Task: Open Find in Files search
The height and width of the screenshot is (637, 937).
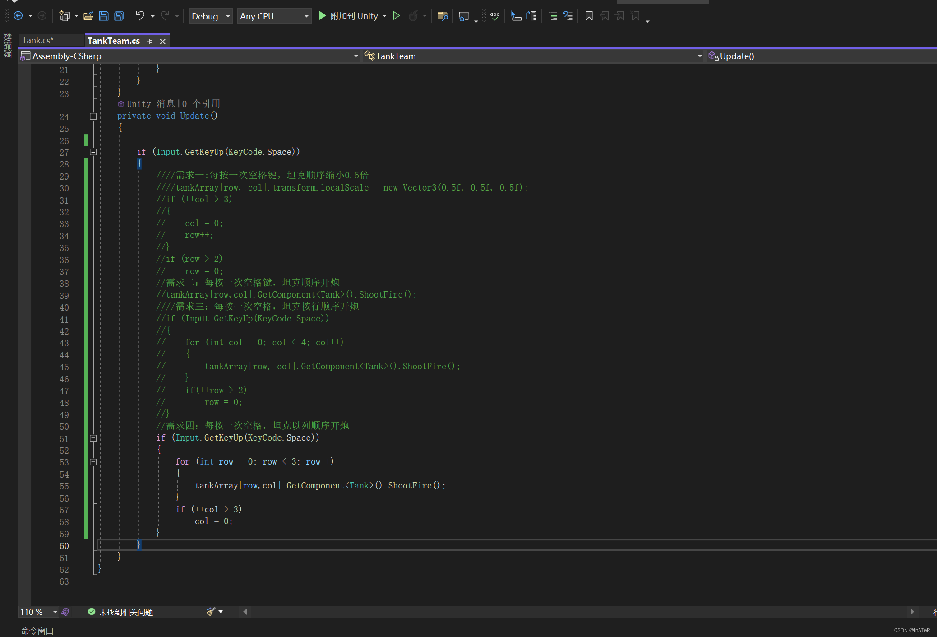Action: pos(442,16)
